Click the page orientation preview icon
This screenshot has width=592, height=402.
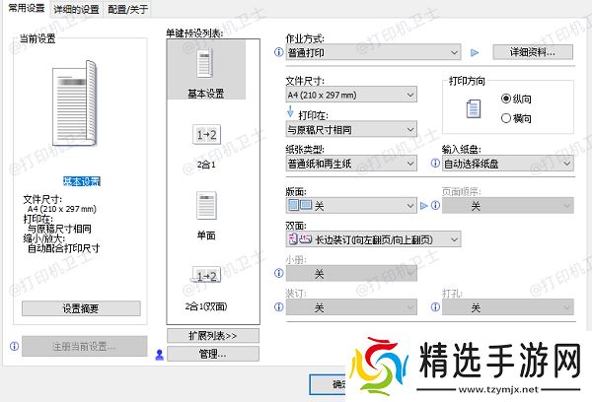coord(474,109)
